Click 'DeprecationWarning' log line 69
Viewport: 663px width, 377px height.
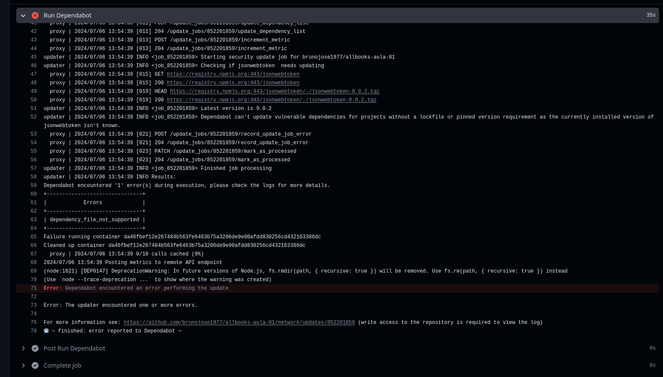pos(306,271)
